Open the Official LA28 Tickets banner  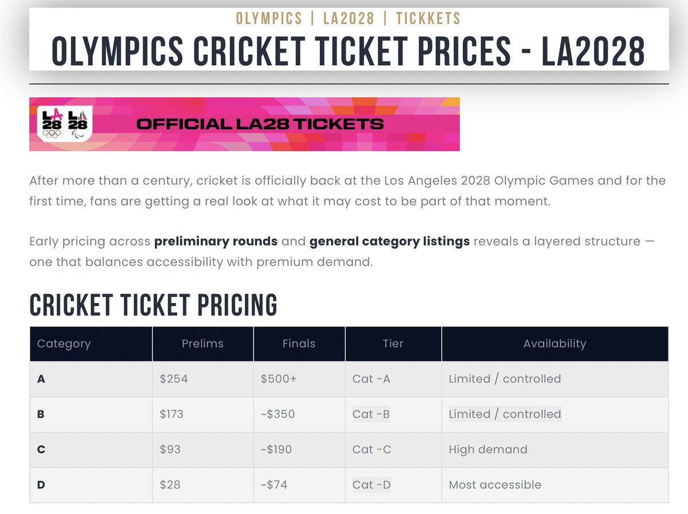point(260,124)
